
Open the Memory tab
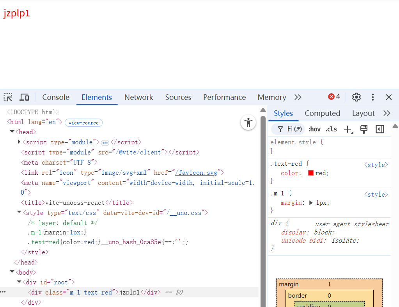pyautogui.click(x=272, y=97)
